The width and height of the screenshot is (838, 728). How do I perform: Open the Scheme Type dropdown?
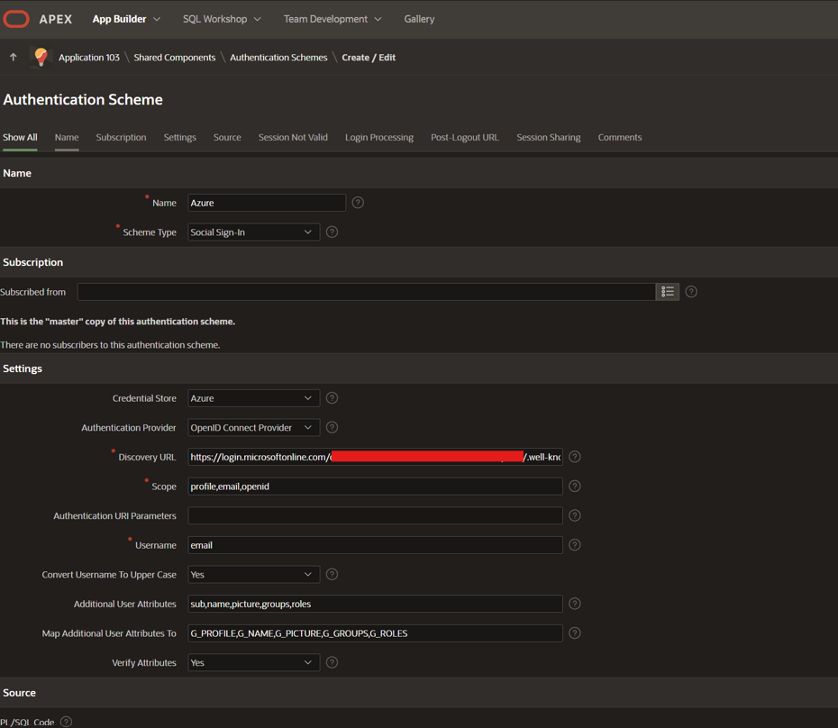point(253,232)
